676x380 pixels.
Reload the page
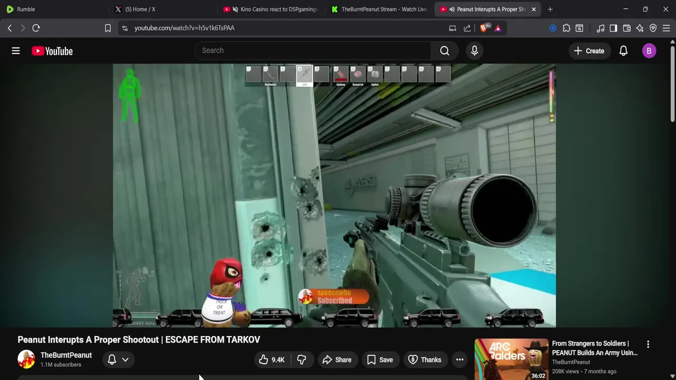click(x=36, y=28)
